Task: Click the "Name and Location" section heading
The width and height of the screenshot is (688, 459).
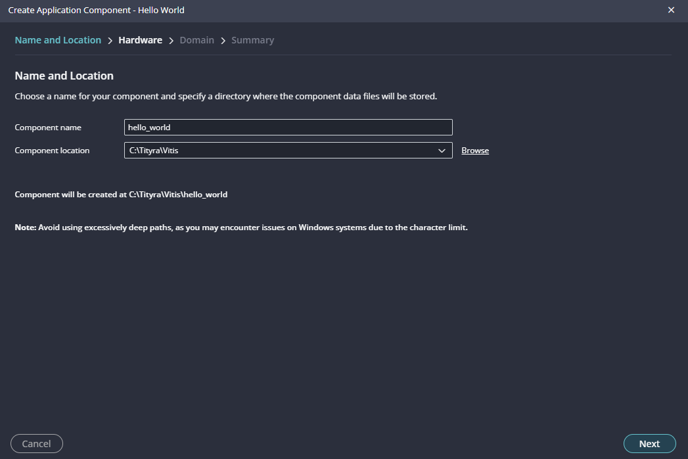Action: pyautogui.click(x=64, y=76)
